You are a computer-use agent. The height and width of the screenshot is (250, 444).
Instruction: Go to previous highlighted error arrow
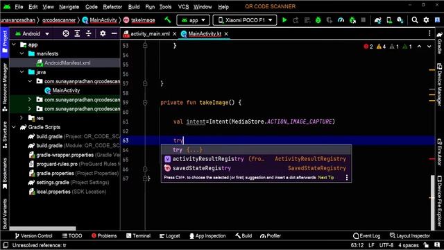(x=419, y=47)
